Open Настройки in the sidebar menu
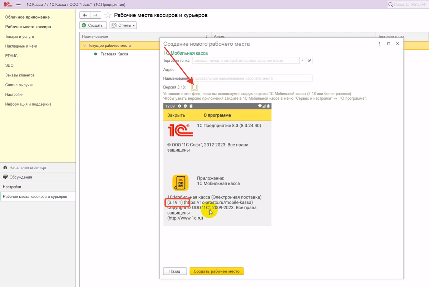The width and height of the screenshot is (429, 287). coord(14,95)
